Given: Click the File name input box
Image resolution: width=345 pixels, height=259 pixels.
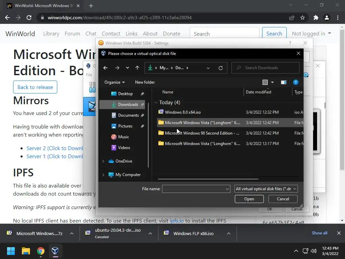Looking at the screenshot, I should point(196,189).
